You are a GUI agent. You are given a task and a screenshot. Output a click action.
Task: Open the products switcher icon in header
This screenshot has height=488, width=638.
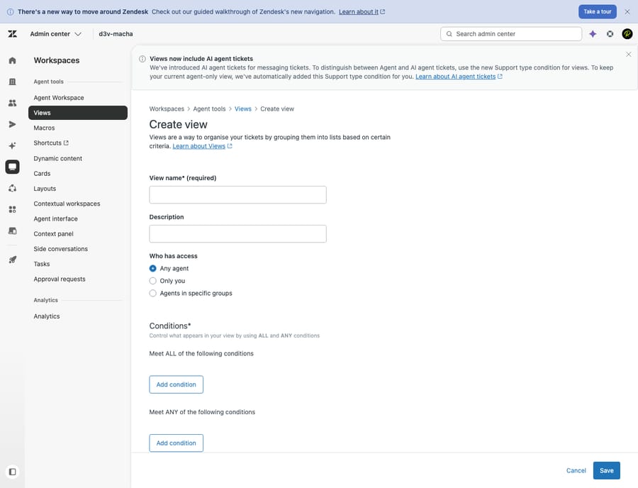[610, 34]
